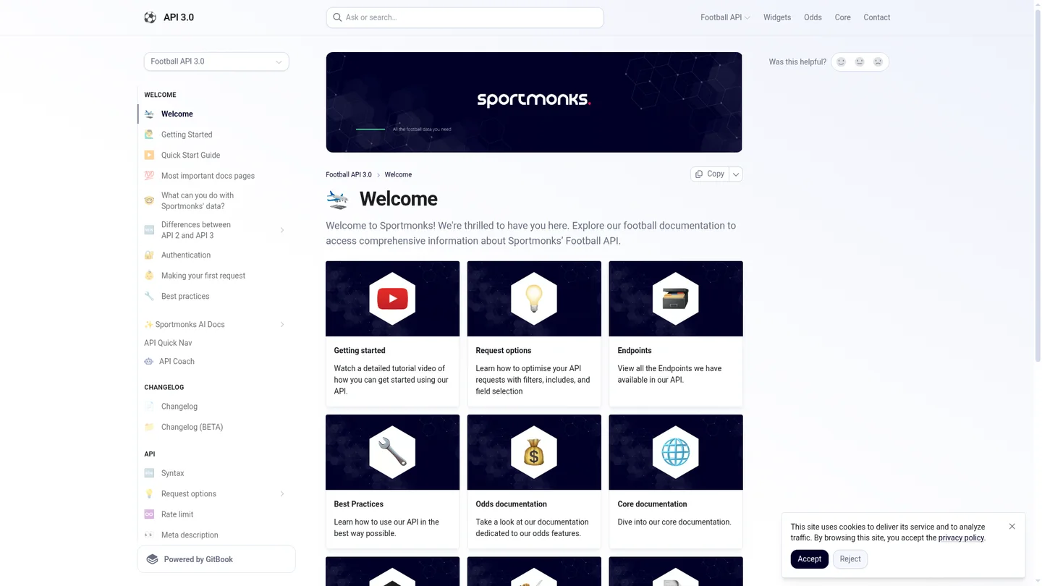Open Odds in the top navigation
Viewport: 1042px width, 586px height.
(813, 17)
